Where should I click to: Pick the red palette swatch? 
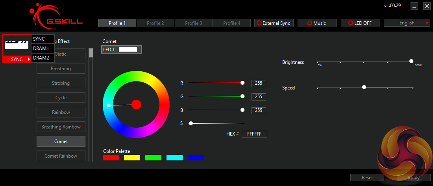(111, 158)
